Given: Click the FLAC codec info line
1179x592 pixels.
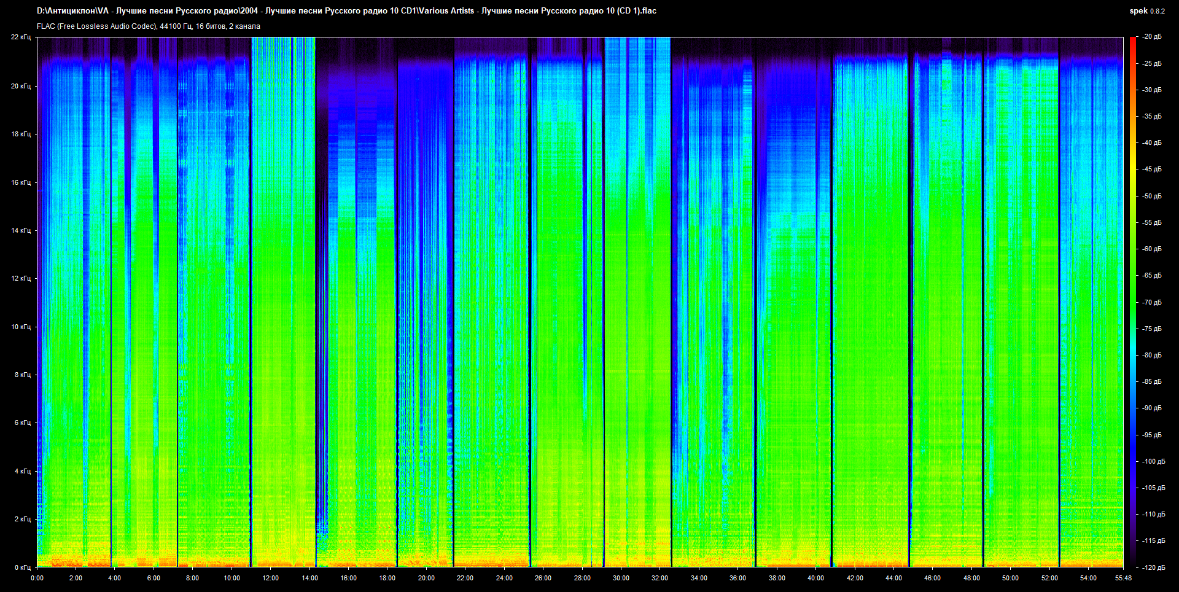Looking at the screenshot, I should pyautogui.click(x=149, y=26).
